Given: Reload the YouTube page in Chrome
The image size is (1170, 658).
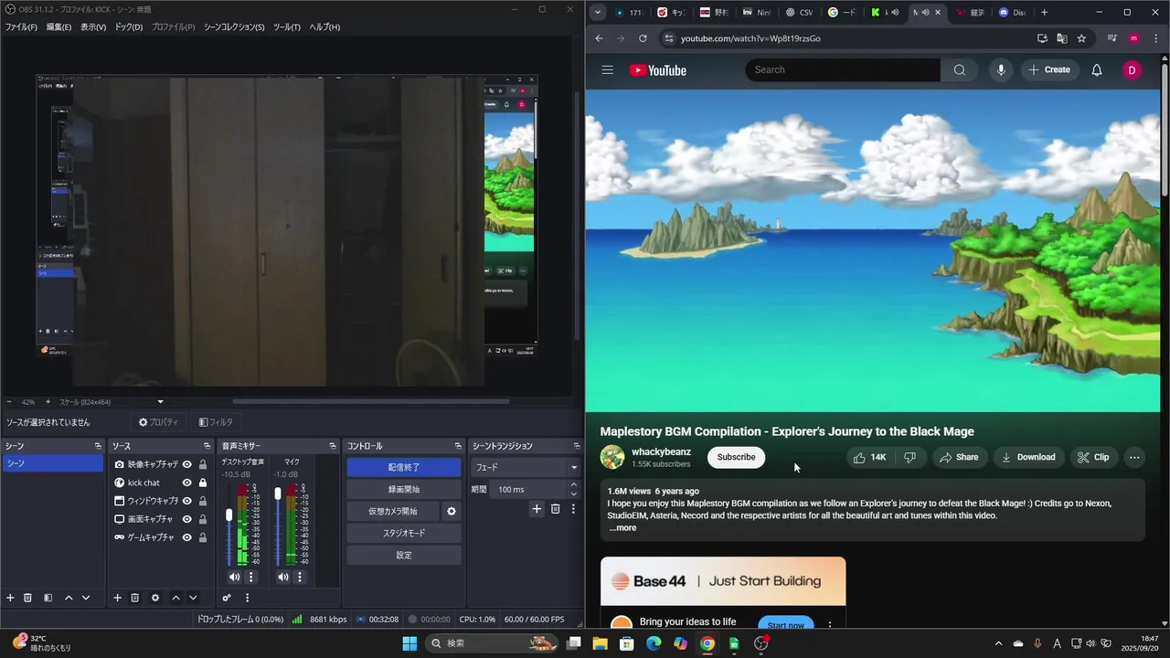Looking at the screenshot, I should coord(643,38).
